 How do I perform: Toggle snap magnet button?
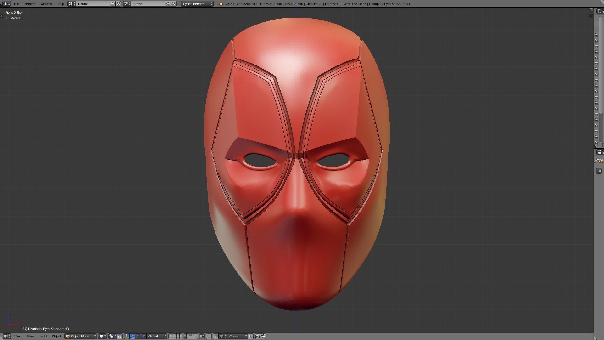(x=216, y=336)
